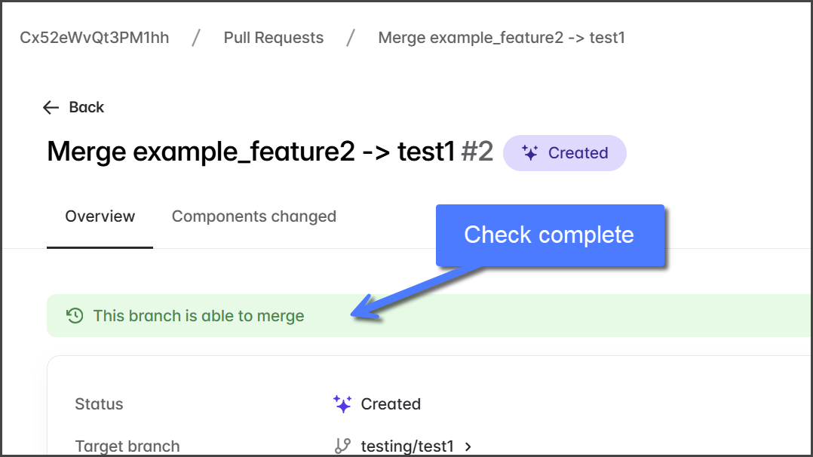
Task: Click the Created badge label beside the title
Action: (x=578, y=153)
